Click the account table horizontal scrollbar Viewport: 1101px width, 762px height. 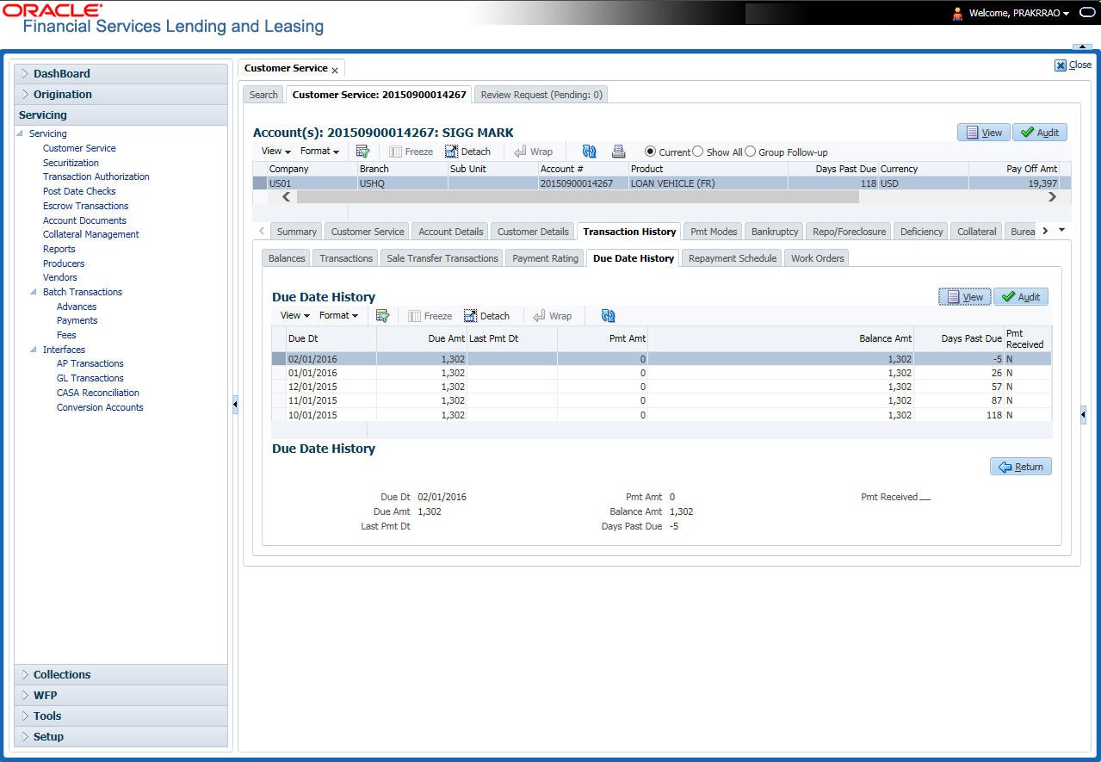tap(577, 196)
